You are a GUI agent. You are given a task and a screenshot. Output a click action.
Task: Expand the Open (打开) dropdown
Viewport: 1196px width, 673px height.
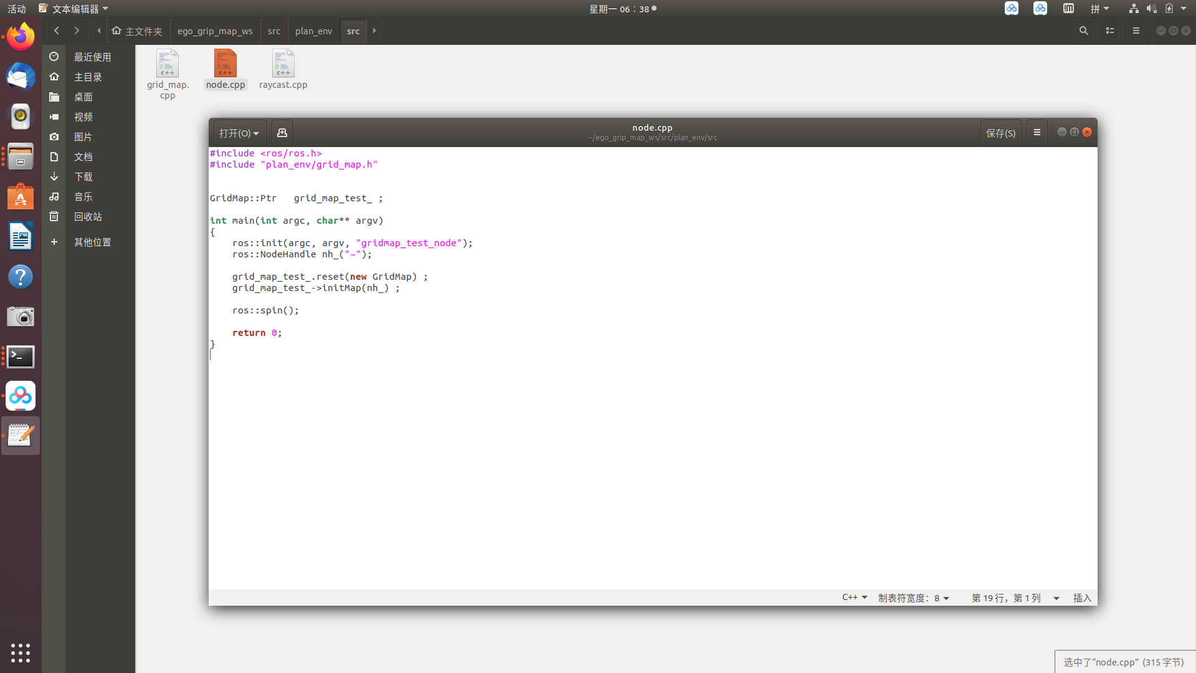tap(239, 133)
